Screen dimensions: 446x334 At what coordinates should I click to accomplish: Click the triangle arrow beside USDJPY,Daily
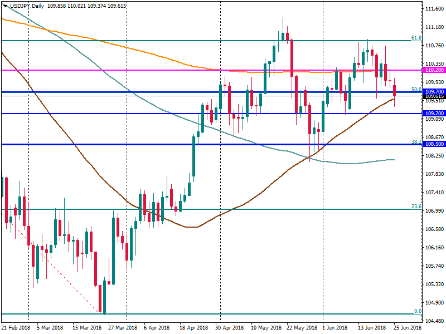point(5,4)
